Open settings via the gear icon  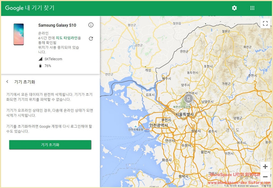(x=234, y=8)
